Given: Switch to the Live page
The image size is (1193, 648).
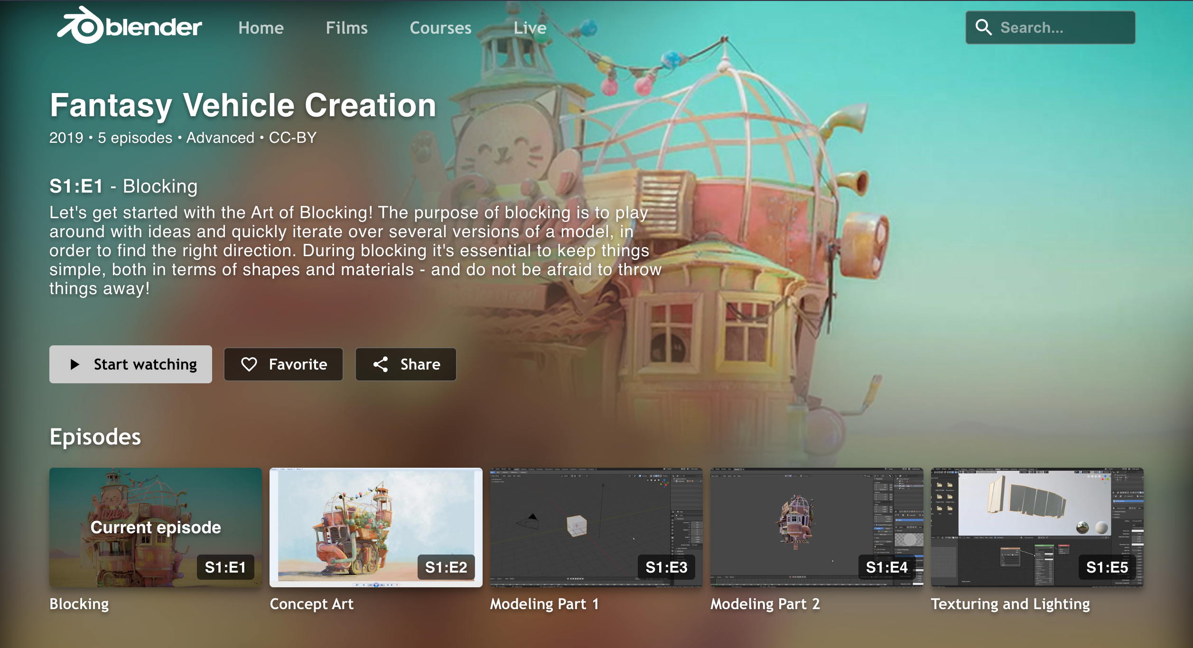Looking at the screenshot, I should coord(530,28).
